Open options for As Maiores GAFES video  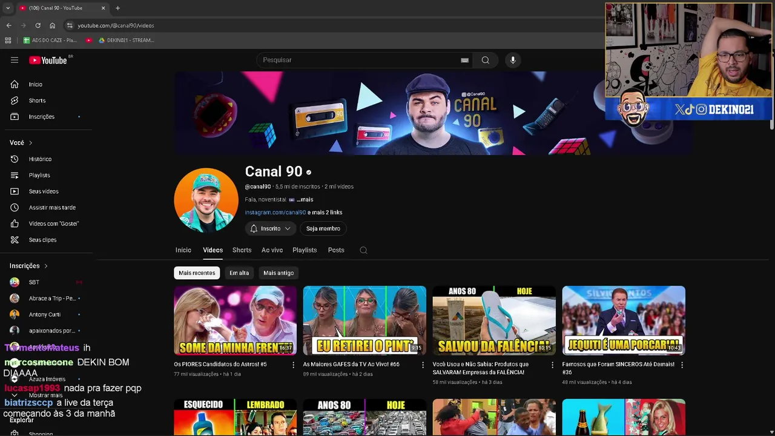pos(423,365)
